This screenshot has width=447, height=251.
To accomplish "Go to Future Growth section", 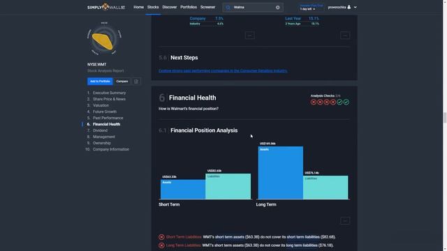I will (105, 112).
